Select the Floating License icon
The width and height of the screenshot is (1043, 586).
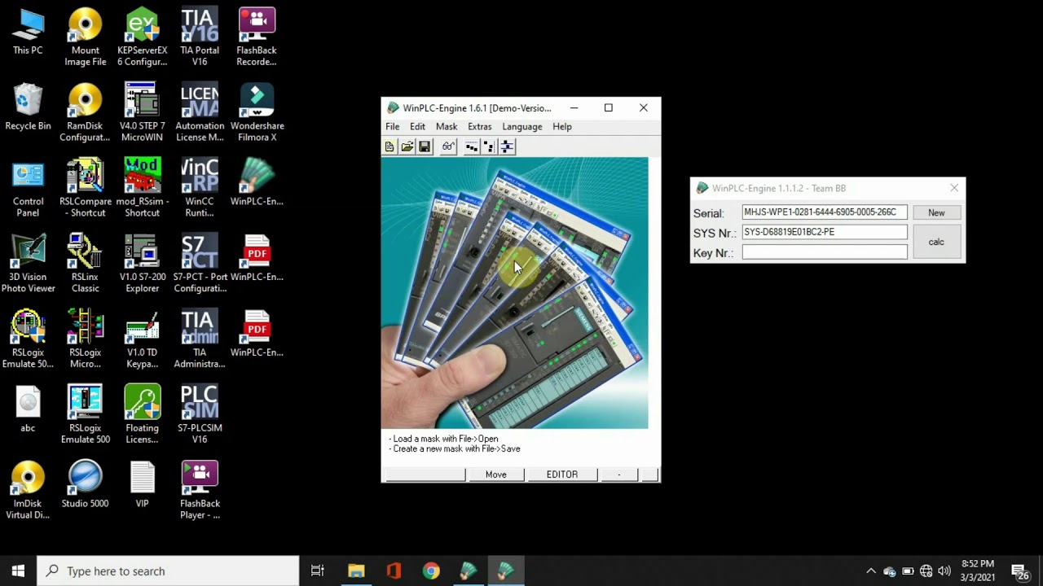[142, 415]
